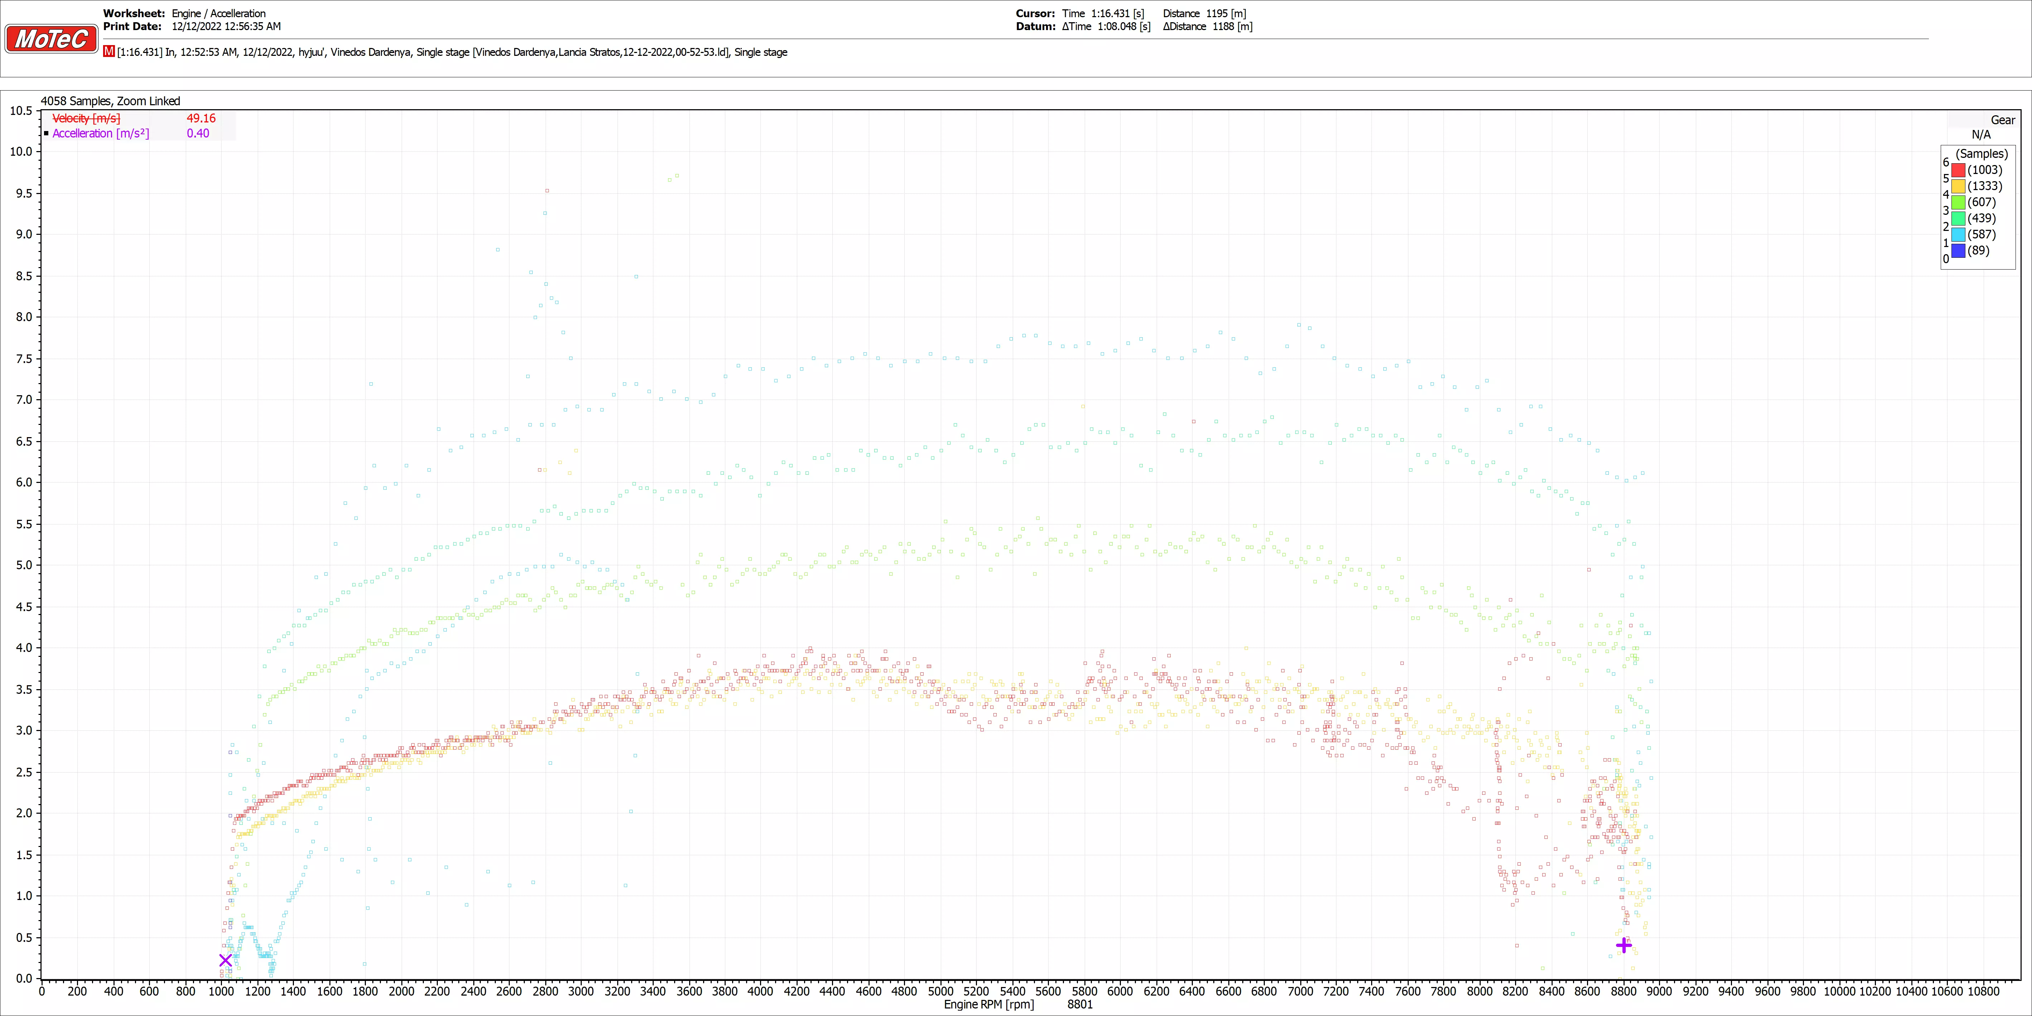Click the black square beside Accelleration channel

[x=47, y=133]
